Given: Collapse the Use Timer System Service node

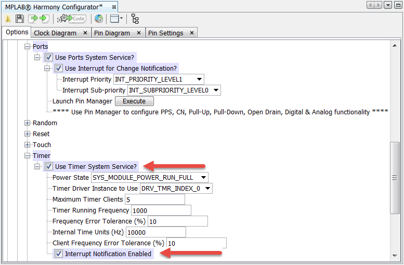Looking at the screenshot, I should (37, 166).
